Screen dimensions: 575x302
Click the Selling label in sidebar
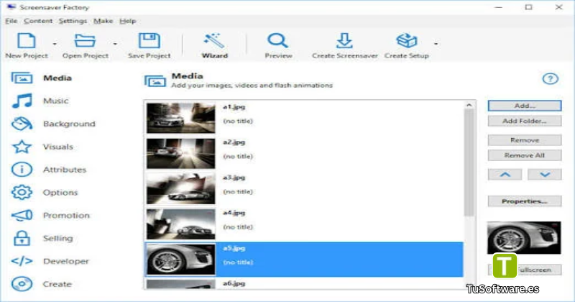click(58, 239)
